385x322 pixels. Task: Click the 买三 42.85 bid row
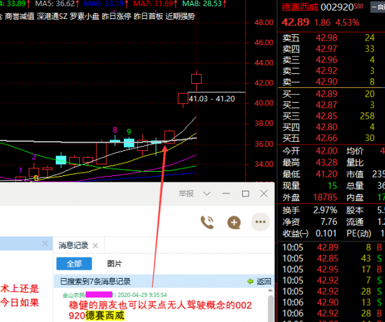click(329, 116)
